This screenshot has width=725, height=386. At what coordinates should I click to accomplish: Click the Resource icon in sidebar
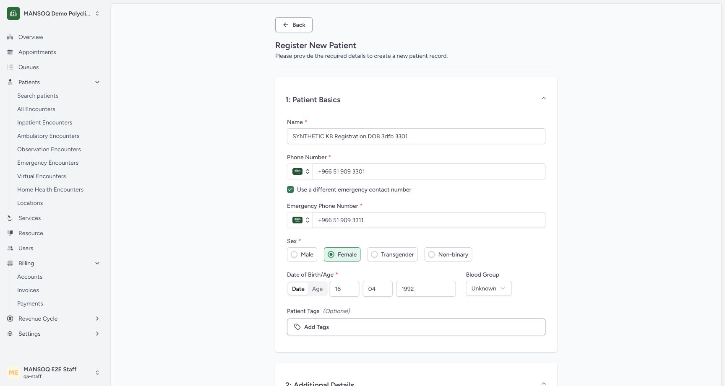tap(10, 233)
